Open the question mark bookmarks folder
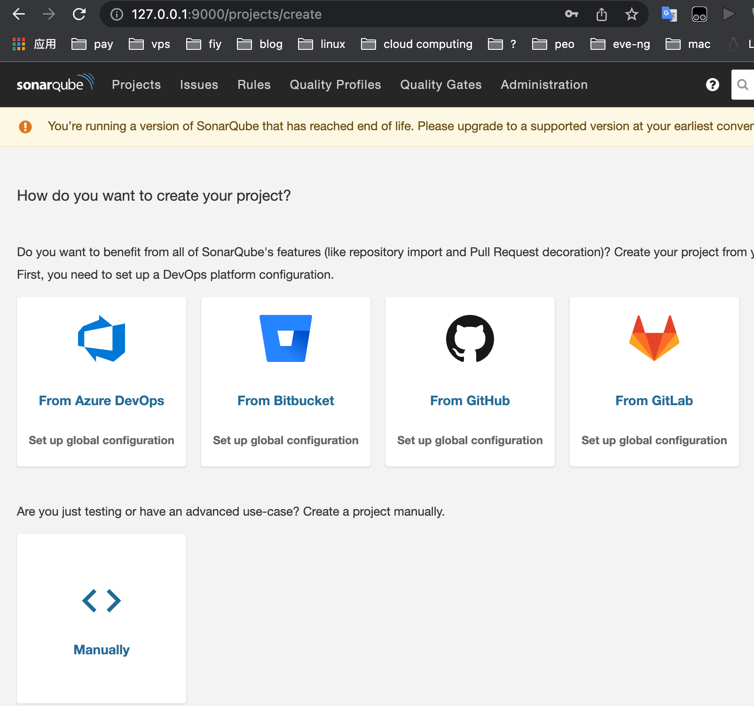The height and width of the screenshot is (706, 754). tap(502, 44)
